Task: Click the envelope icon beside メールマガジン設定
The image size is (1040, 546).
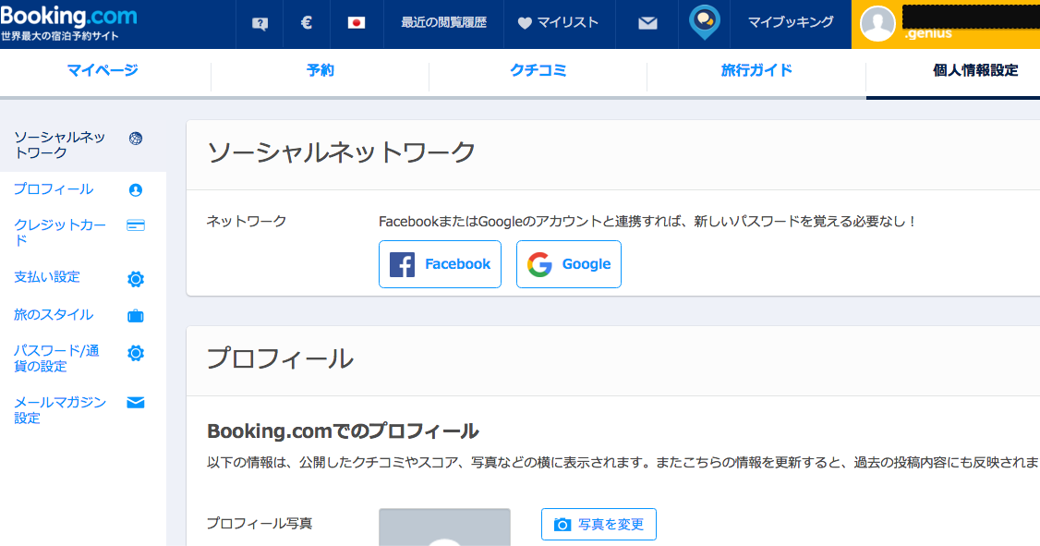Action: pos(135,403)
